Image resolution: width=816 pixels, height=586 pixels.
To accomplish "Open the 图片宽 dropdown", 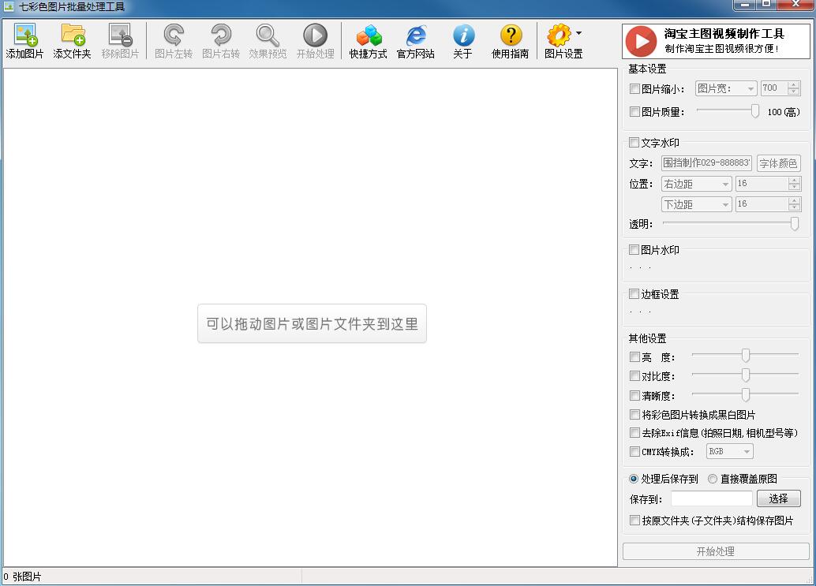I will (x=725, y=89).
